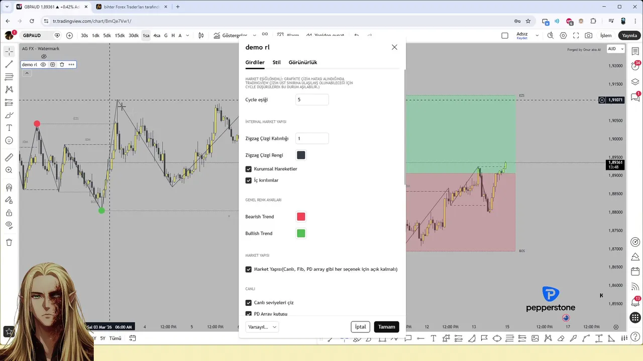The height and width of the screenshot is (361, 643).
Task: Open the Fibonacci retracement tools
Action: click(x=9, y=77)
